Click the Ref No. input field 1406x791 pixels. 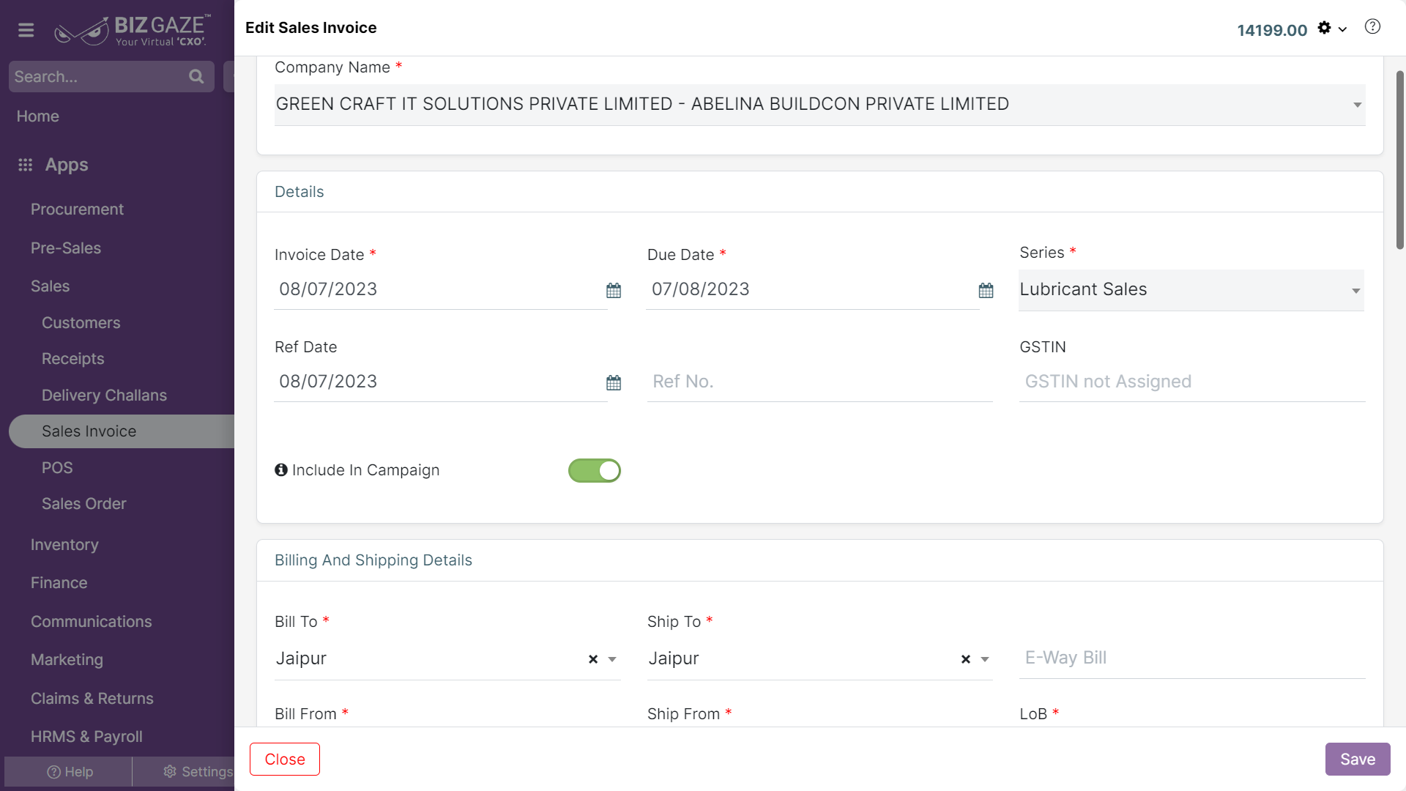point(819,382)
